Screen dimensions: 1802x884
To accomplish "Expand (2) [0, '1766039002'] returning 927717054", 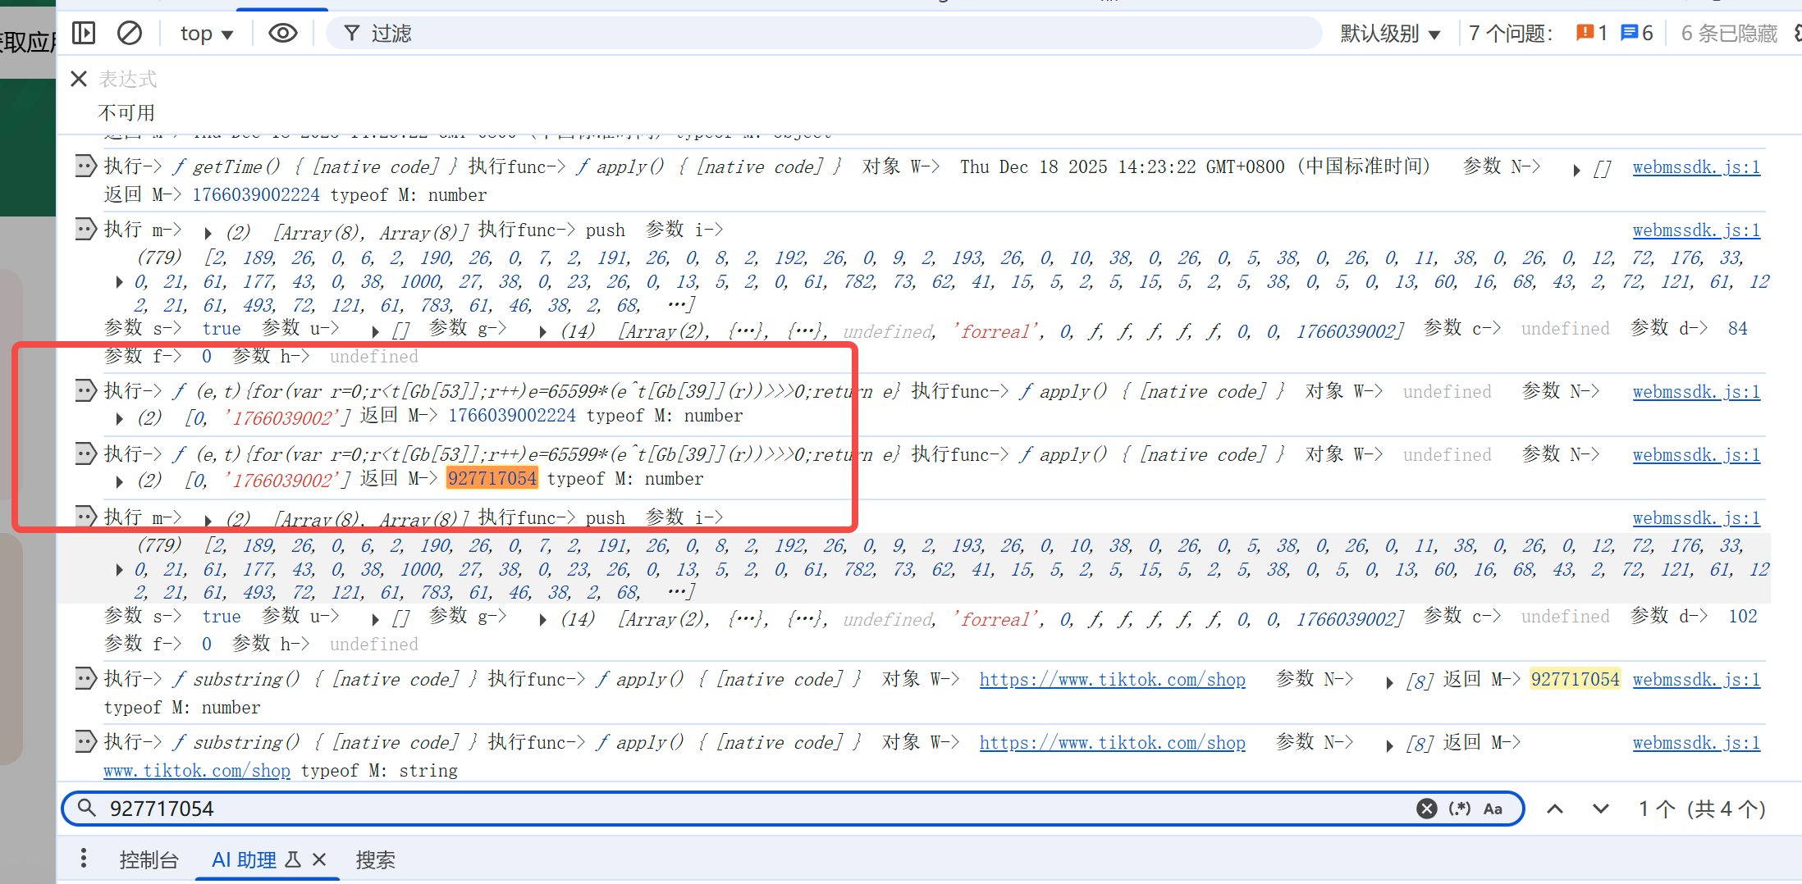I will point(120,481).
